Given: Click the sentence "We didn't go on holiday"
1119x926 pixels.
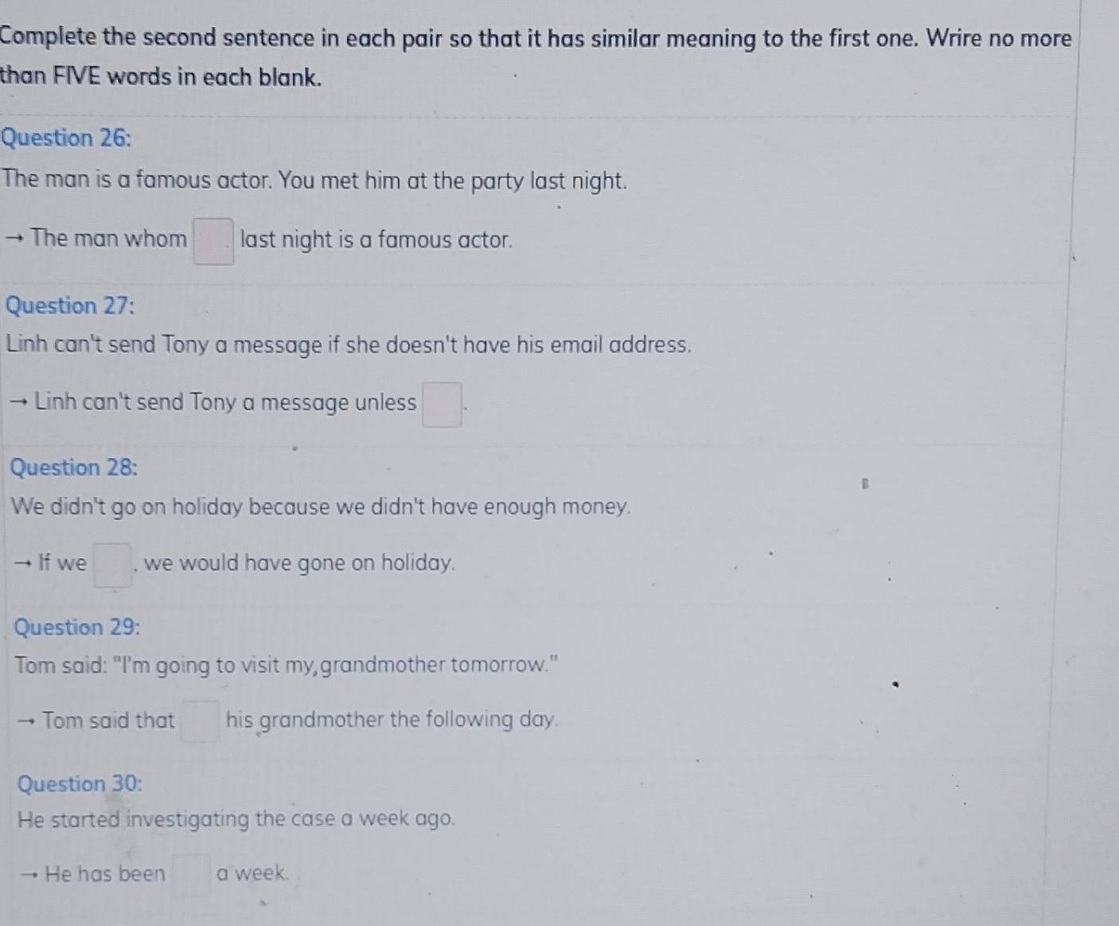Looking at the screenshot, I should tap(322, 507).
